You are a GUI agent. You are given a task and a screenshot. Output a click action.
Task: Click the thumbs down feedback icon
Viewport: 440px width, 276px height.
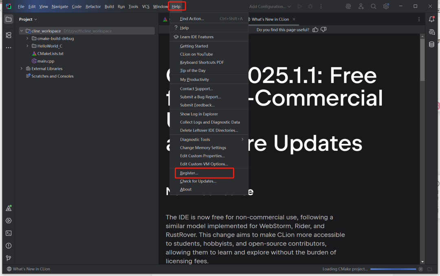(323, 30)
